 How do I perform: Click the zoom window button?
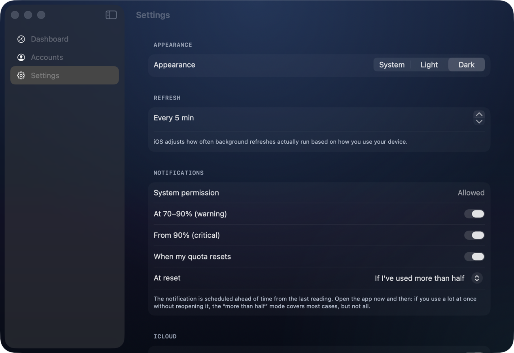click(41, 15)
